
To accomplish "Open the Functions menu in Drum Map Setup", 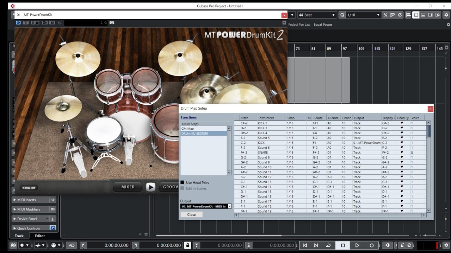I will pyautogui.click(x=189, y=117).
